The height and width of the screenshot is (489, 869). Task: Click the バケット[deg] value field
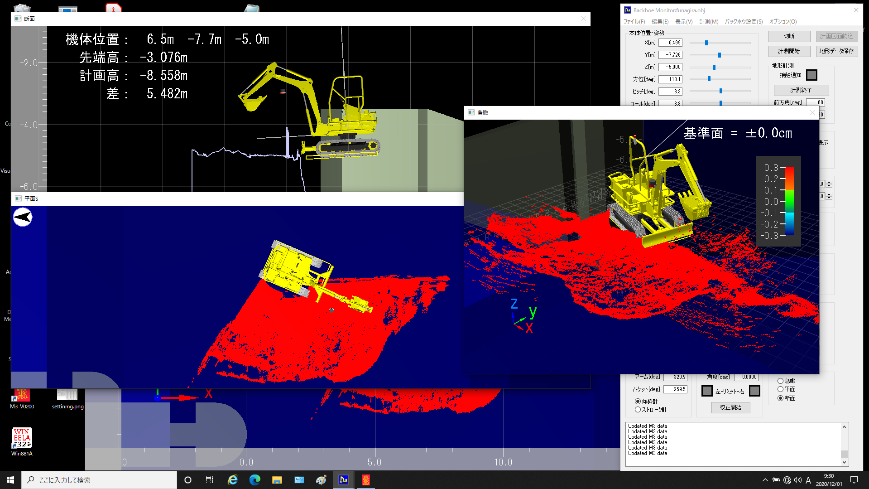click(x=675, y=389)
